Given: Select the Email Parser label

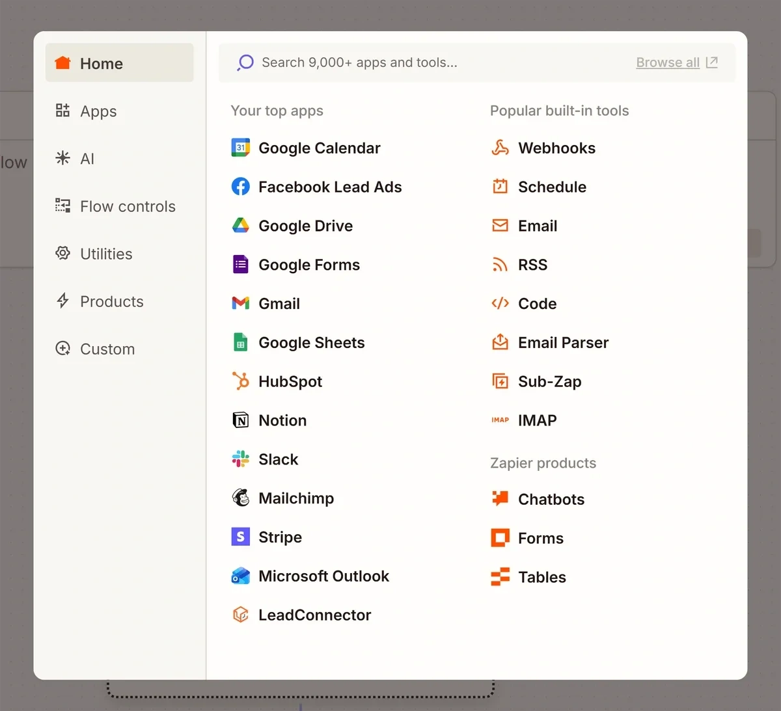Looking at the screenshot, I should click(563, 342).
